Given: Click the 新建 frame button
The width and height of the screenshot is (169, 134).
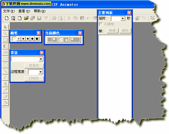Looking at the screenshot, I should [x=113, y=31].
